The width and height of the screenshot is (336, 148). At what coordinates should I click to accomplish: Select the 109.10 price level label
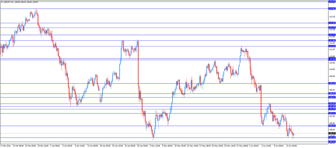332,83
